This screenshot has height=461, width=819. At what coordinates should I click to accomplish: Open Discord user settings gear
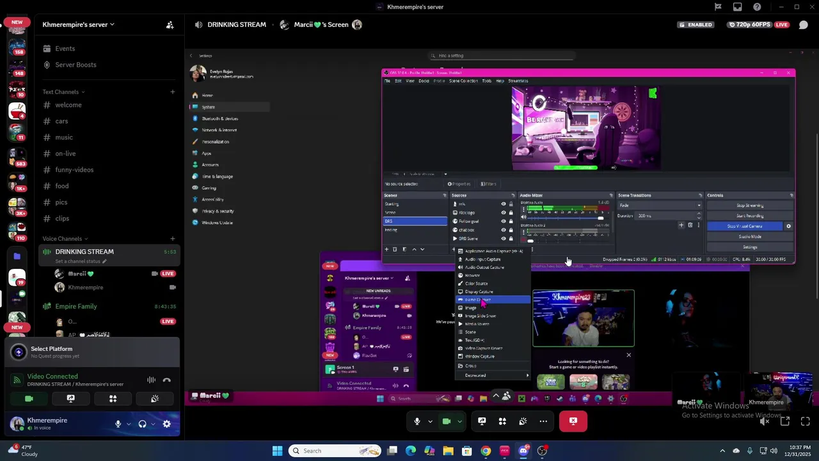(x=167, y=424)
